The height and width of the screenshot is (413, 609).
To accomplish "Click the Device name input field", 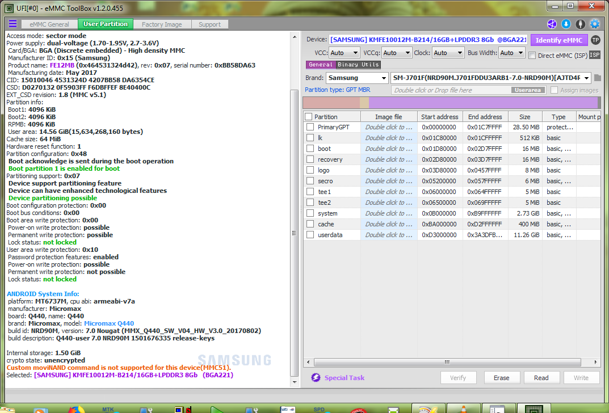I will tap(428, 40).
